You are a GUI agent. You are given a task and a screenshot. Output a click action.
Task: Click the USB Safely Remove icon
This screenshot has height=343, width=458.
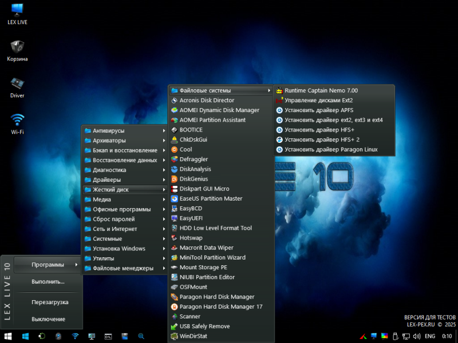coord(175,326)
